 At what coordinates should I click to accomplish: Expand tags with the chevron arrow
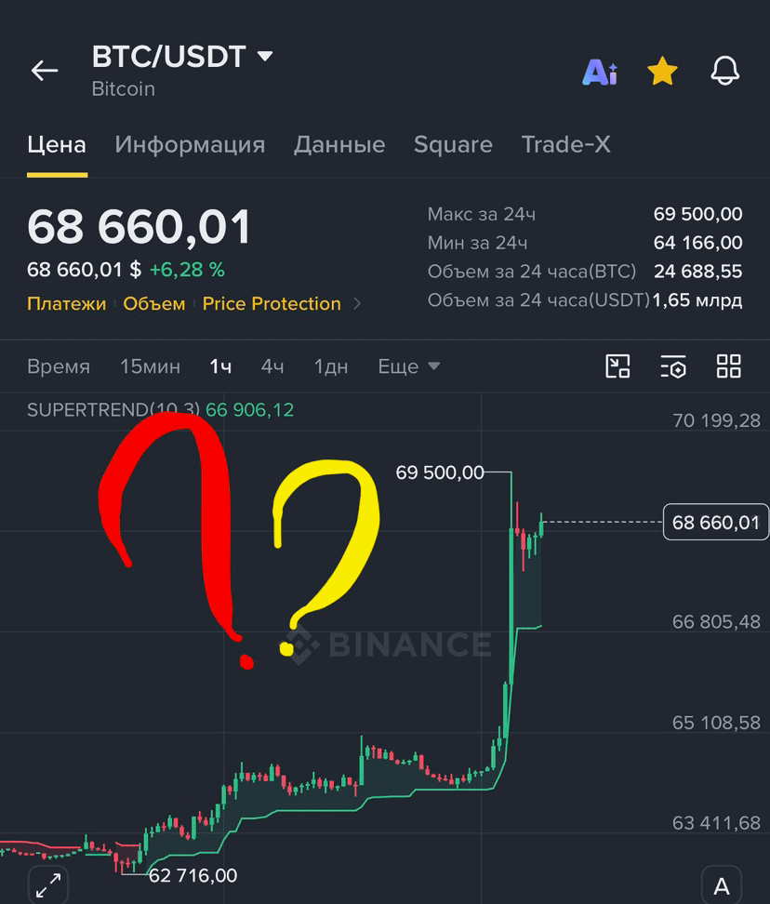(x=357, y=303)
